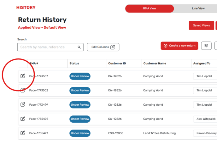The width and height of the screenshot is (217, 144).
Task: Click the search magnifier icon
Action: [79, 47]
